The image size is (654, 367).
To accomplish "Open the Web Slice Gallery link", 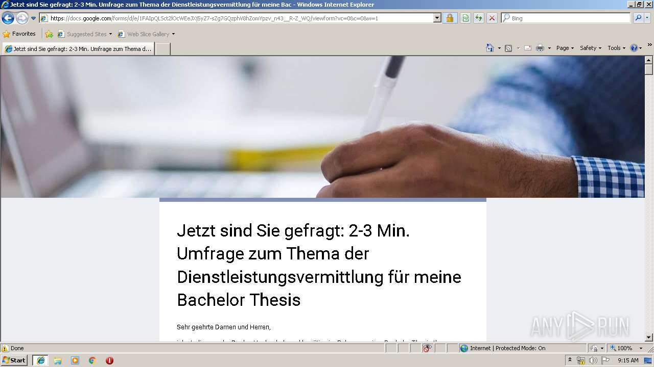I will click(x=144, y=34).
